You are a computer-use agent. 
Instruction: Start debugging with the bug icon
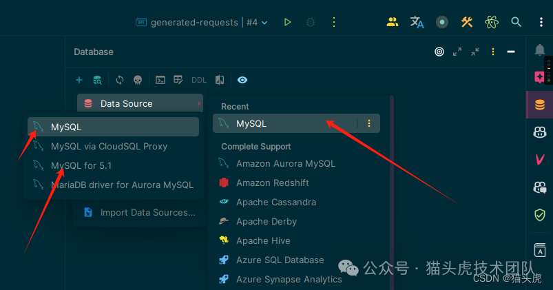tap(311, 22)
